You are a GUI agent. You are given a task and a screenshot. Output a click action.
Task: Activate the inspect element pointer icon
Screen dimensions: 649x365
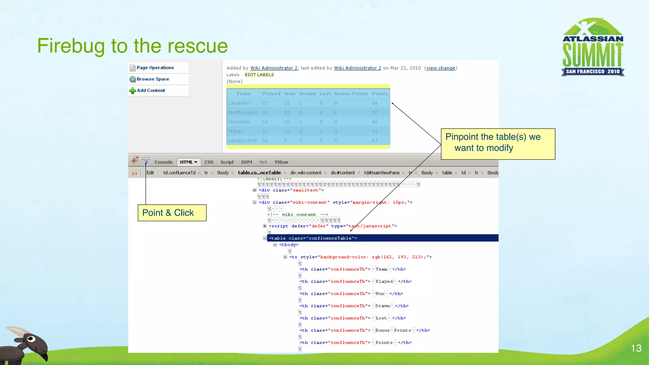146,160
